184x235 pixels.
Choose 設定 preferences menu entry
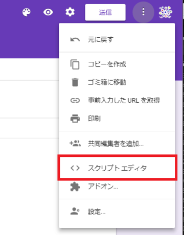coord(117,212)
